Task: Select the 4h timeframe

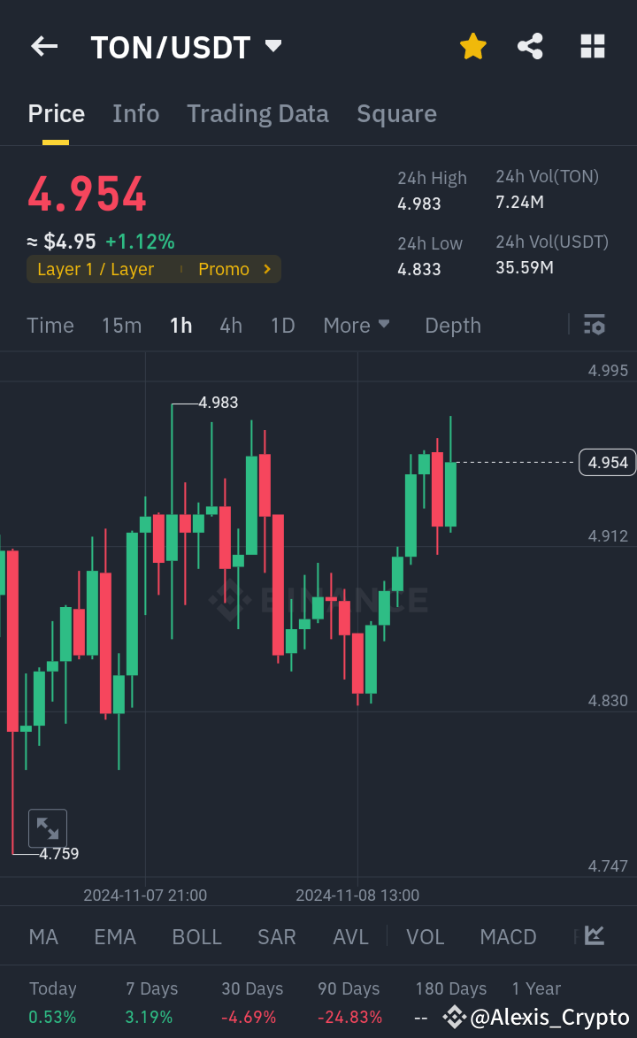Action: coord(230,326)
